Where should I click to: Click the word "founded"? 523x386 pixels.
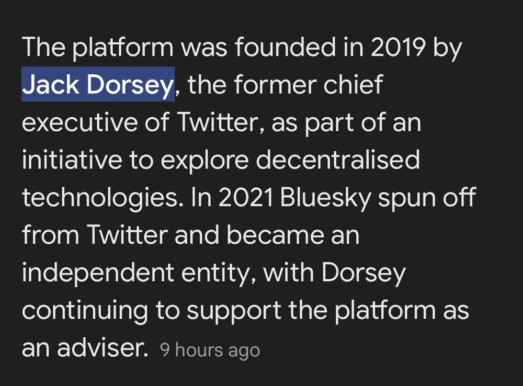click(x=285, y=47)
